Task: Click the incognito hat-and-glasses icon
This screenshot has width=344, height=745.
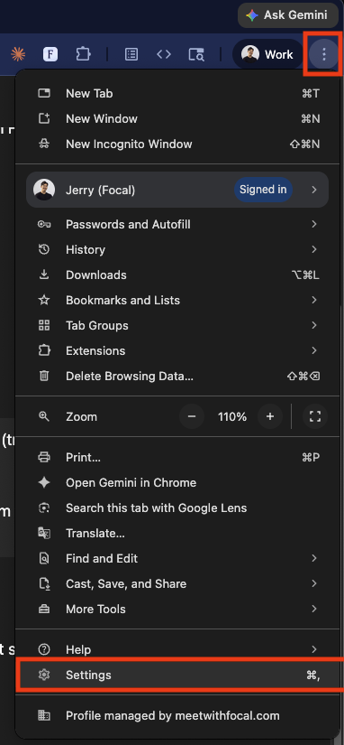Action: point(44,144)
